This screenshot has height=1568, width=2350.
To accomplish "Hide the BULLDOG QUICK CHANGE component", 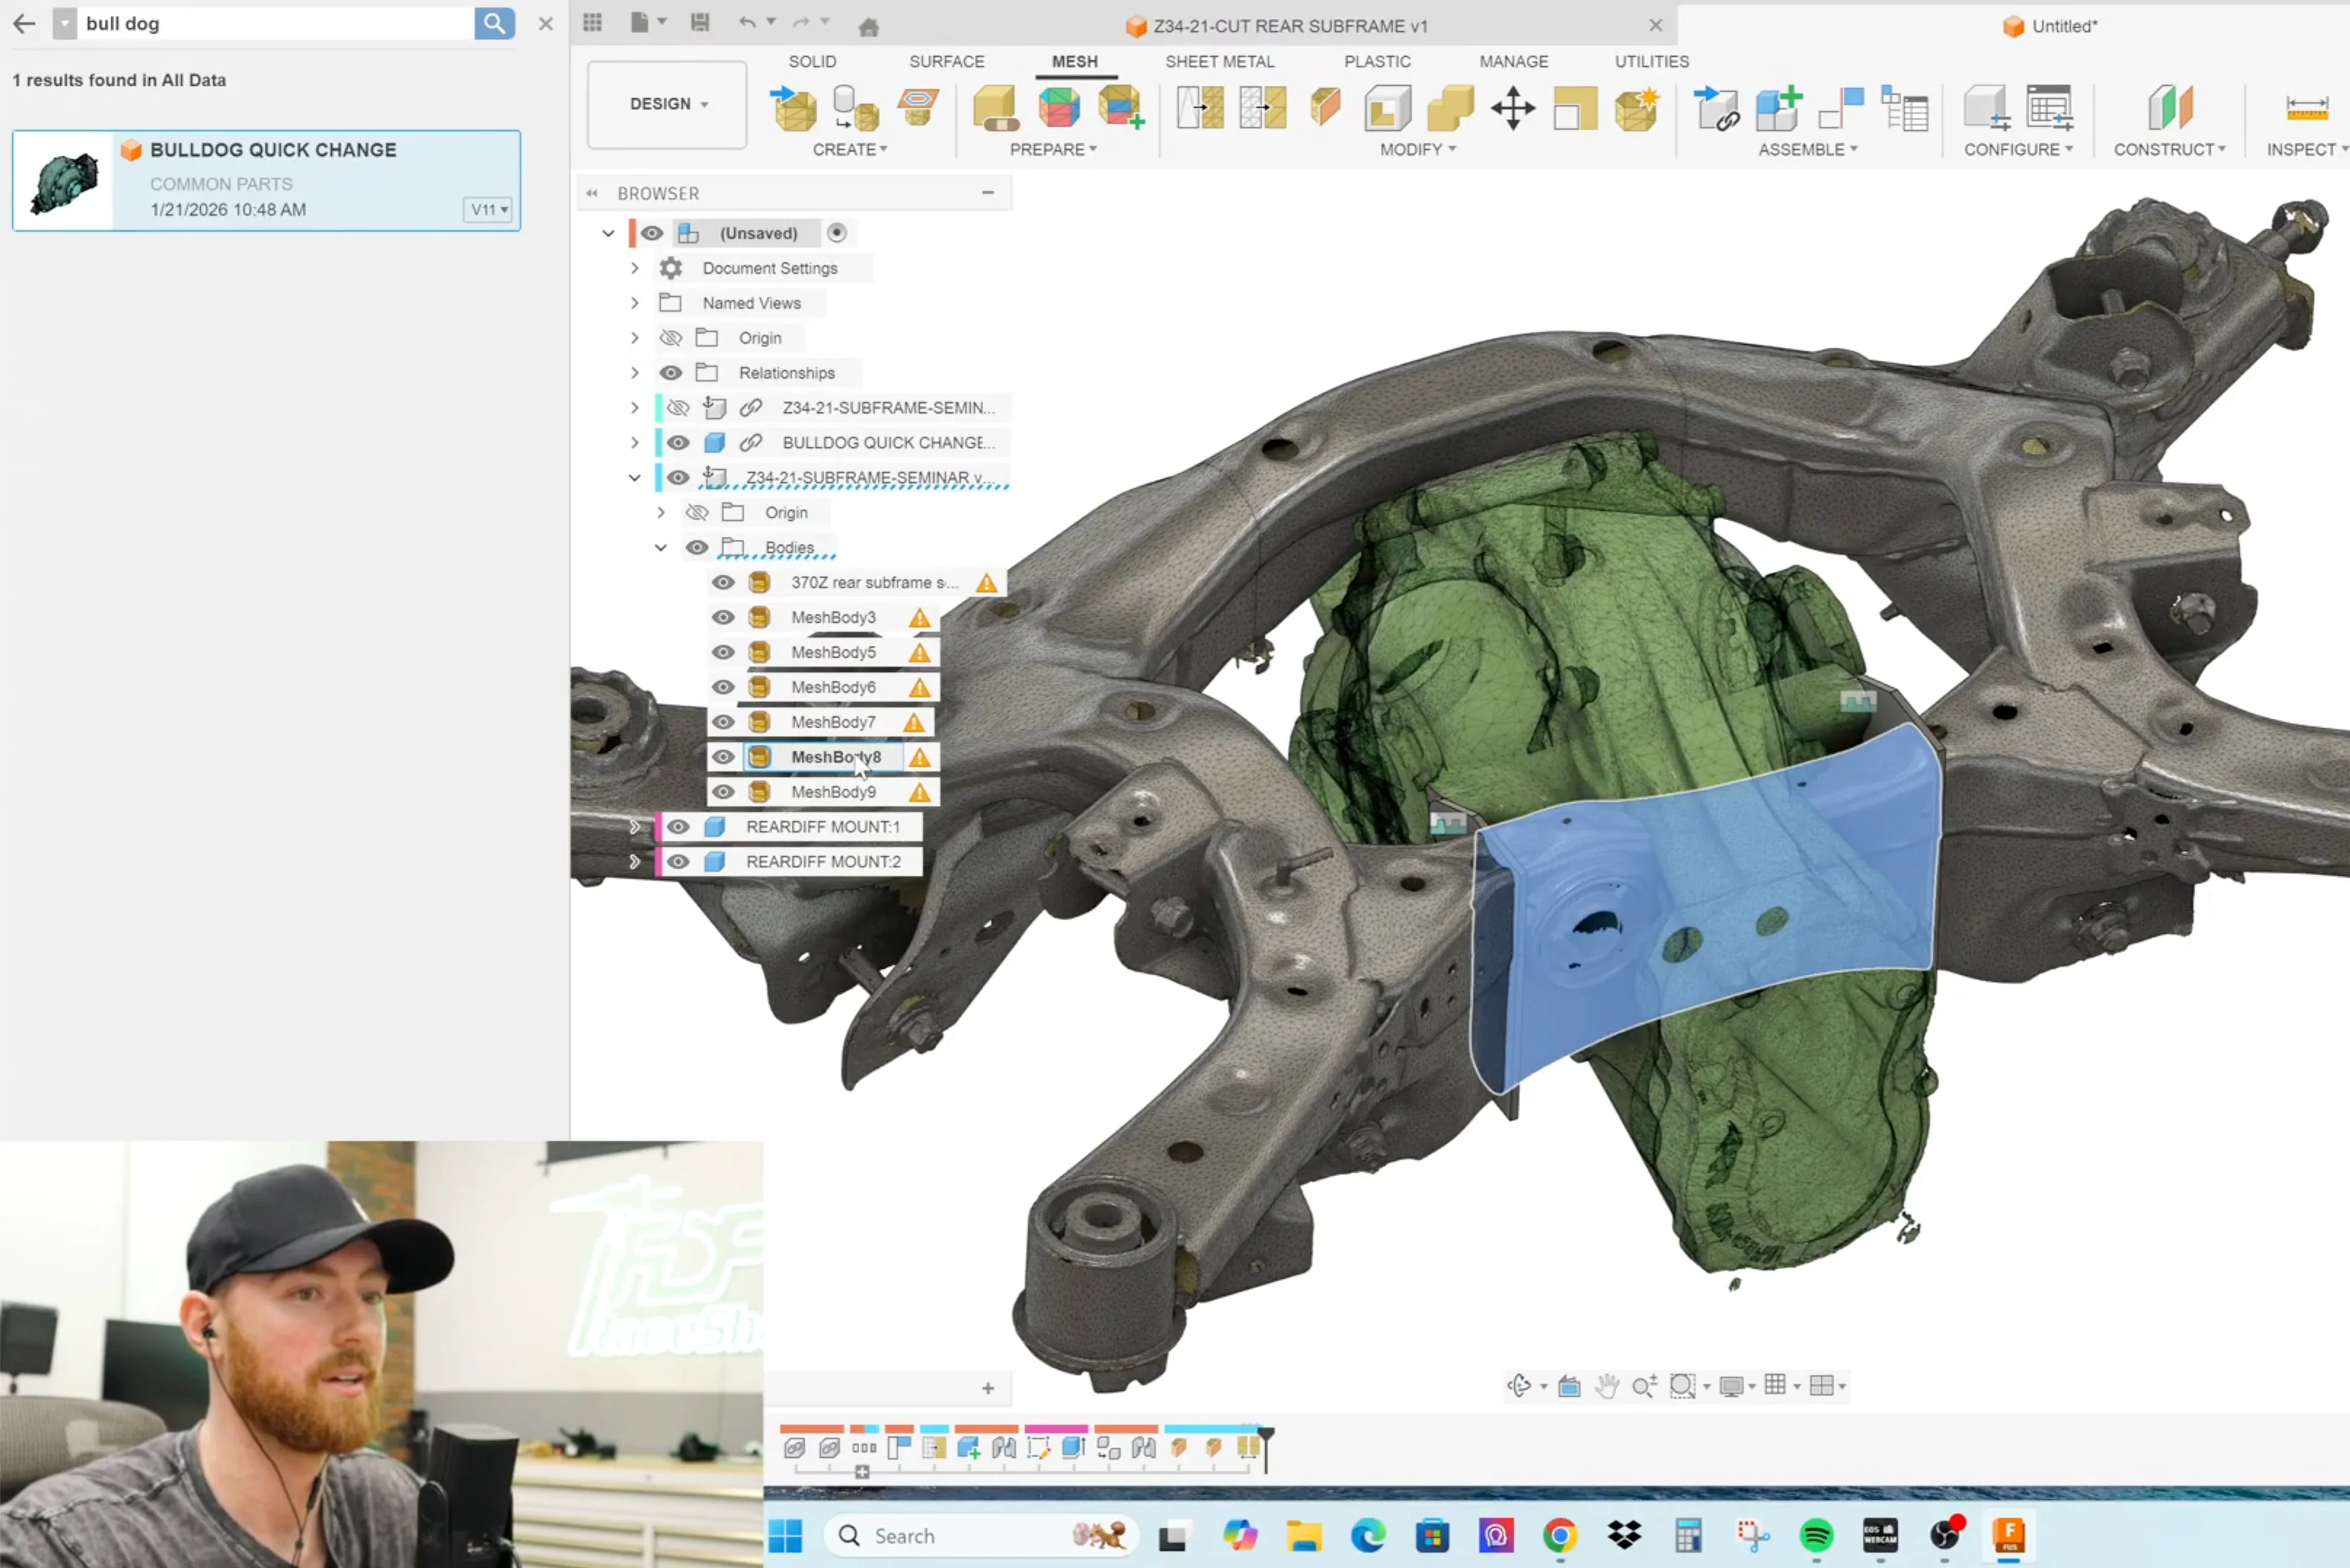I will 678,442.
